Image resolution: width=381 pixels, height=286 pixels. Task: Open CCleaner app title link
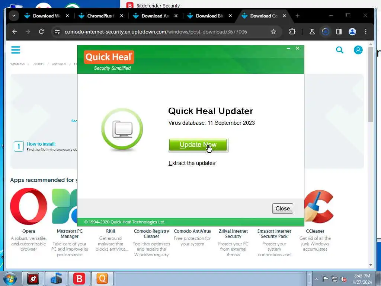(315, 231)
